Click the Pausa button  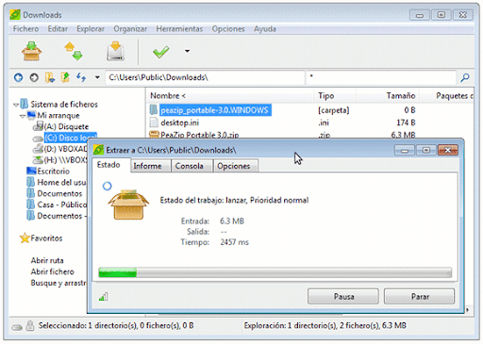(x=343, y=297)
